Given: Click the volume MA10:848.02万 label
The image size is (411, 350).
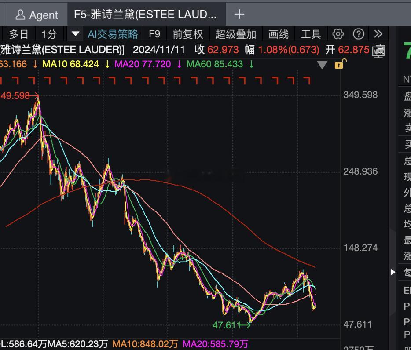Looking at the screenshot, I should 145,344.
